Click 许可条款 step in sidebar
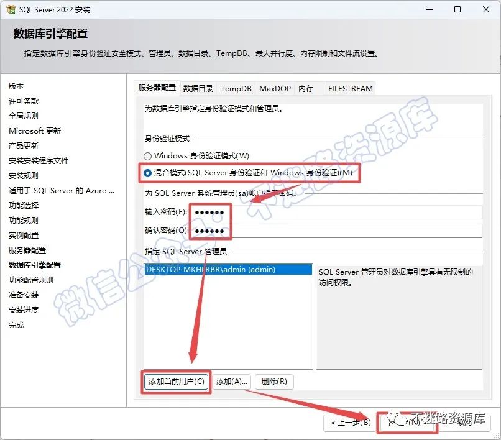 coord(24,101)
